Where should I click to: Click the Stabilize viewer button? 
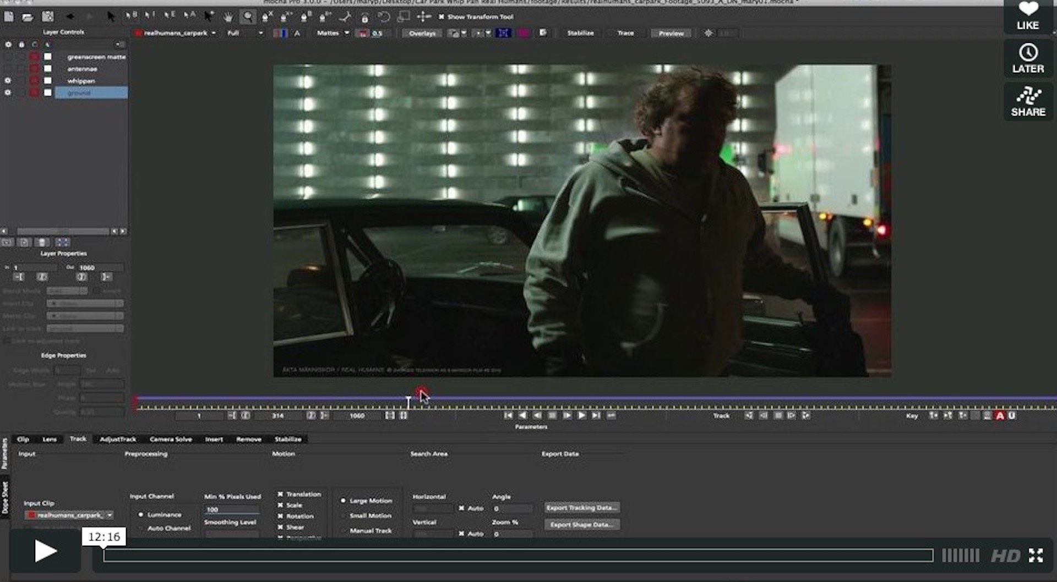click(580, 33)
